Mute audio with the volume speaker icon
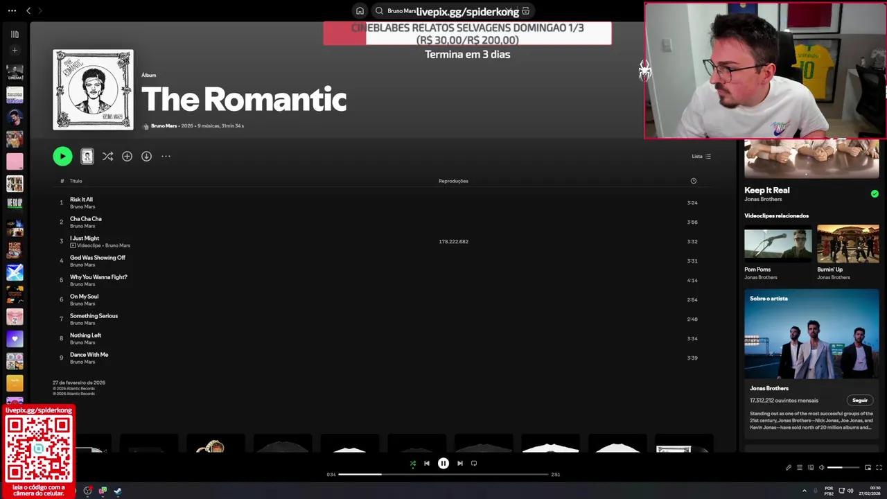 pos(822,468)
